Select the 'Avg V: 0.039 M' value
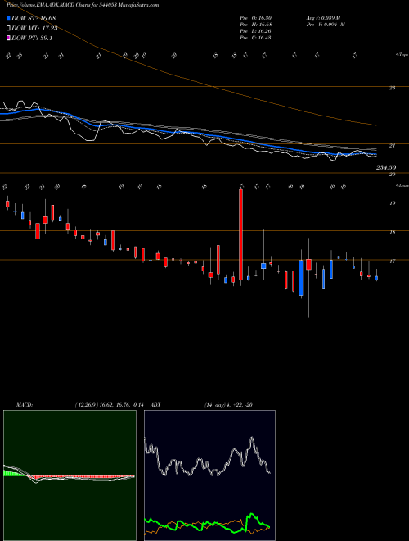Image resolution: width=409 pixels, height=541 pixels. point(323,18)
